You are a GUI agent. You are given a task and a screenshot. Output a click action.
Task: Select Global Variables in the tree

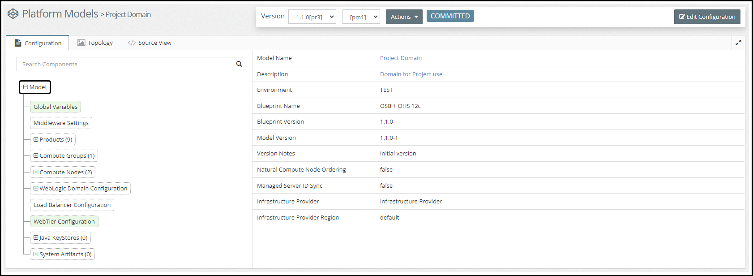(56, 107)
